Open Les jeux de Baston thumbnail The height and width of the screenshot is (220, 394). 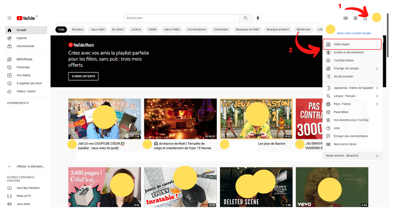256,119
